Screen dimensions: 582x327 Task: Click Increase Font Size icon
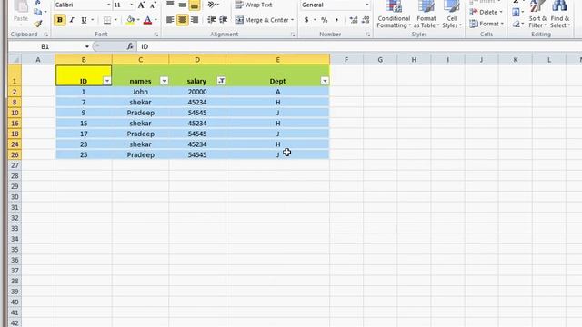(141, 5)
